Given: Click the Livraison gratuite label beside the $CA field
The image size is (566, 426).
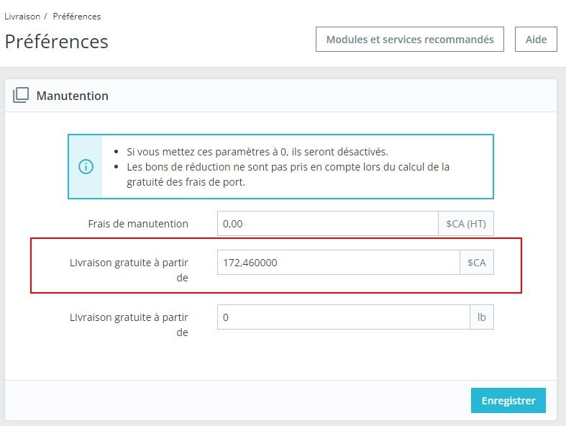Looking at the screenshot, I should pyautogui.click(x=129, y=270).
